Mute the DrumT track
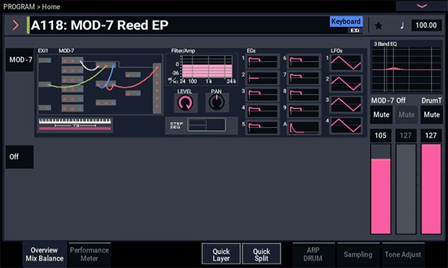448x268 pixels. [432, 115]
